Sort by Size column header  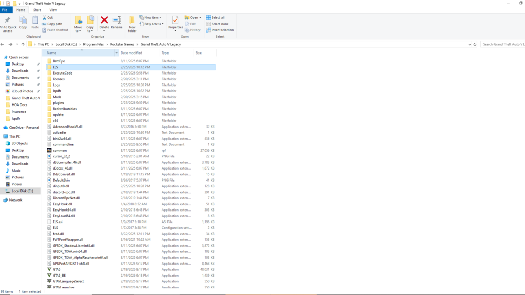[x=205, y=53]
